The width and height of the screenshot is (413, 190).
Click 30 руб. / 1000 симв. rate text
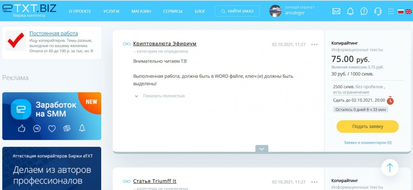pos(352,74)
